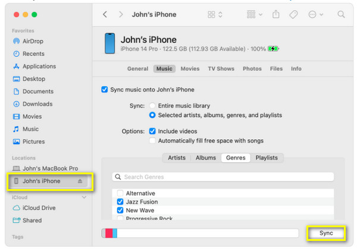Switch Finder to icon grid view
The height and width of the screenshot is (251, 357).
[211, 14]
